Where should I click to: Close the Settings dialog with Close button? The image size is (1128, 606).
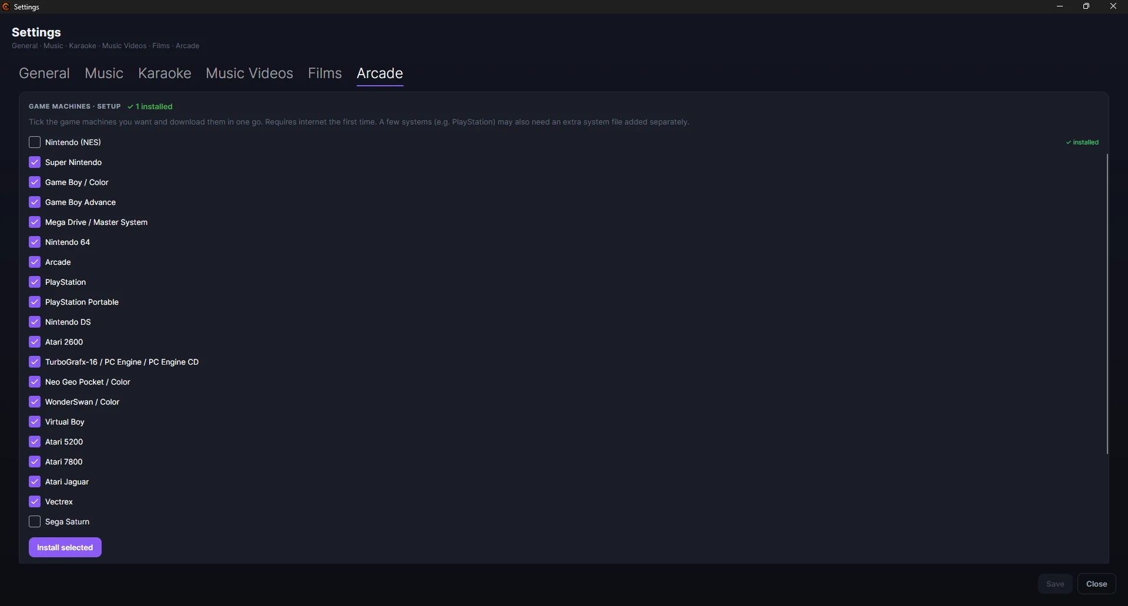pos(1097,584)
